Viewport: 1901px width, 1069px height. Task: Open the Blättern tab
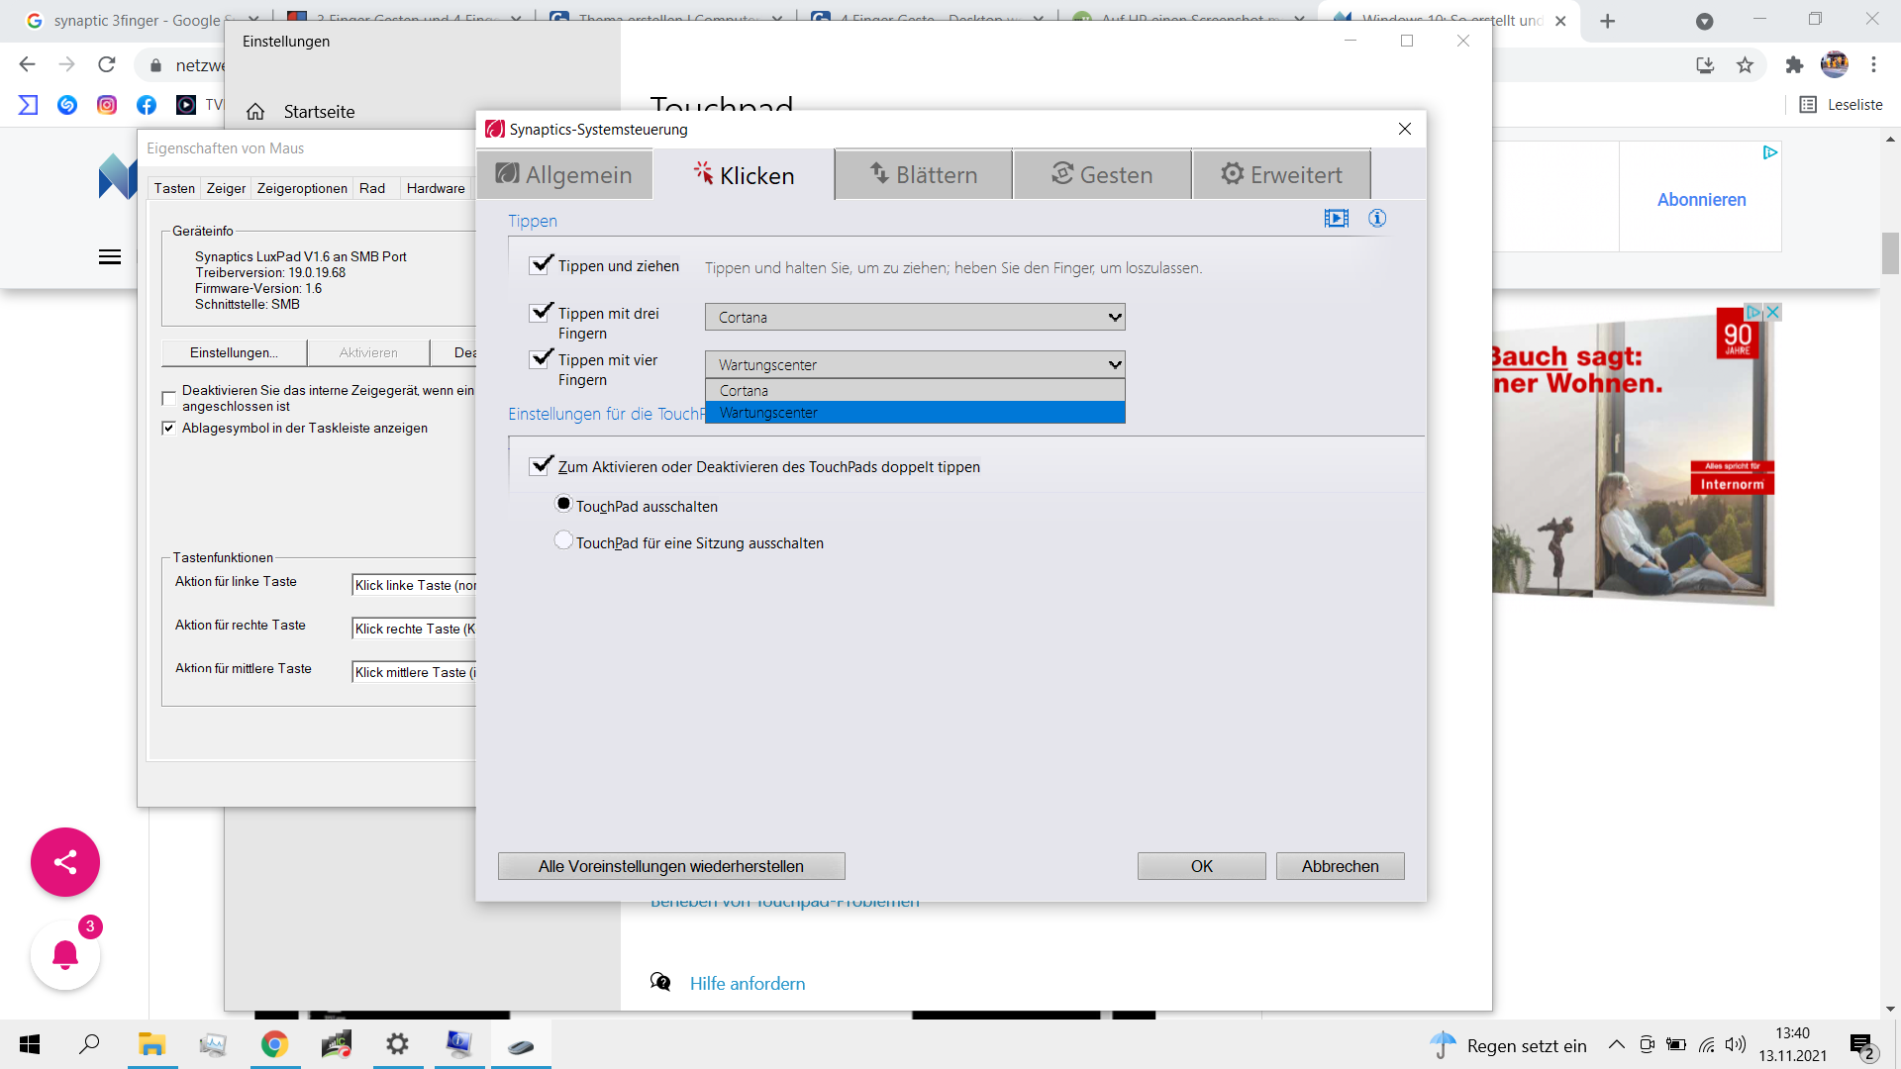point(923,175)
